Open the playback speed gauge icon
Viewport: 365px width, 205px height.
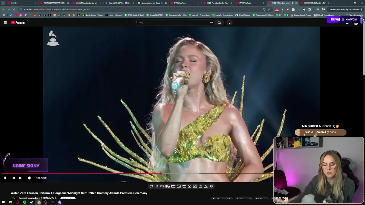(x=190, y=186)
